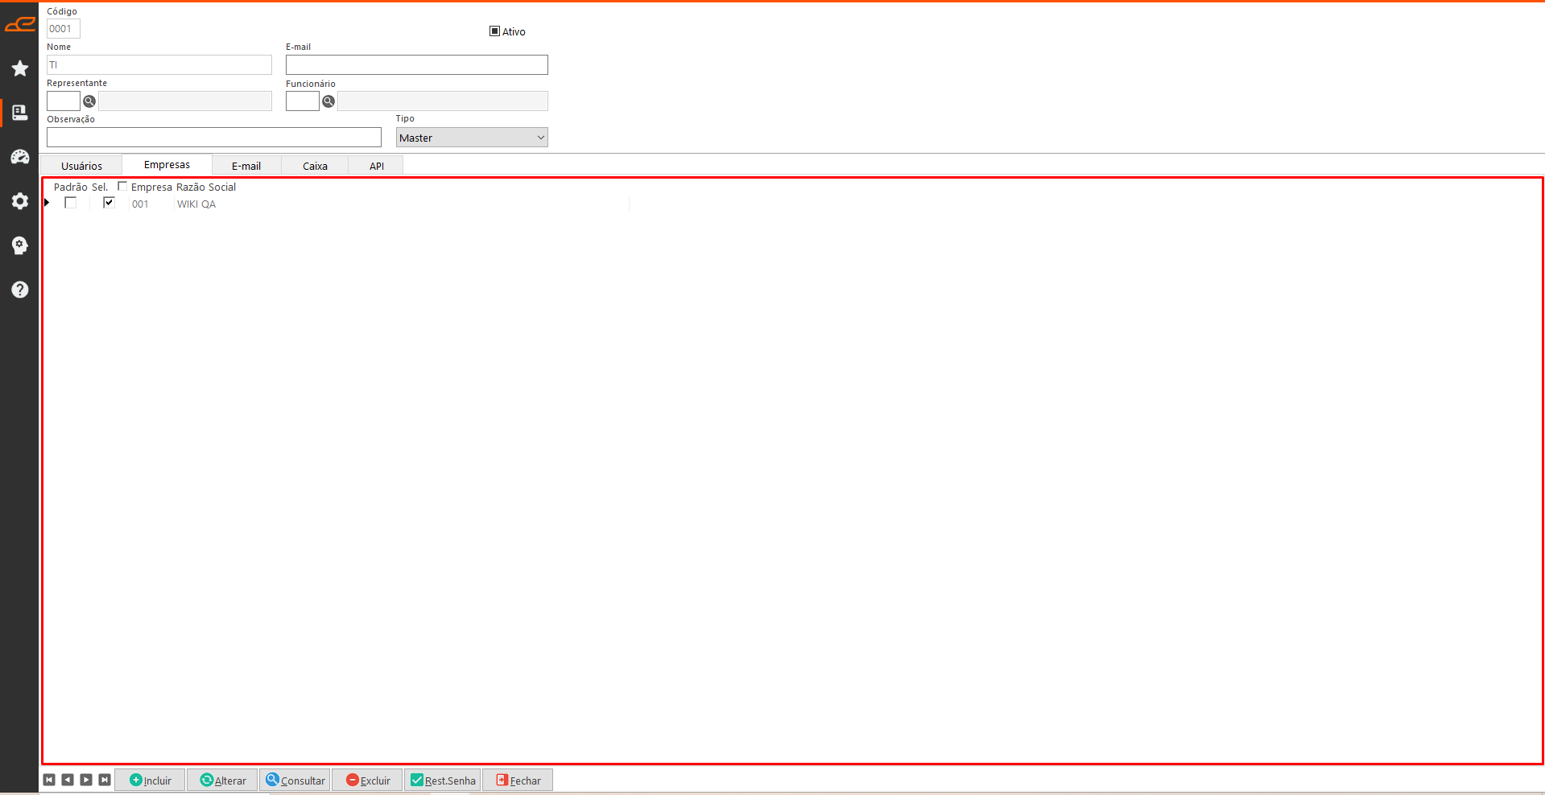This screenshot has height=795, width=1545.
Task: Go to the first record
Action: click(x=49, y=780)
